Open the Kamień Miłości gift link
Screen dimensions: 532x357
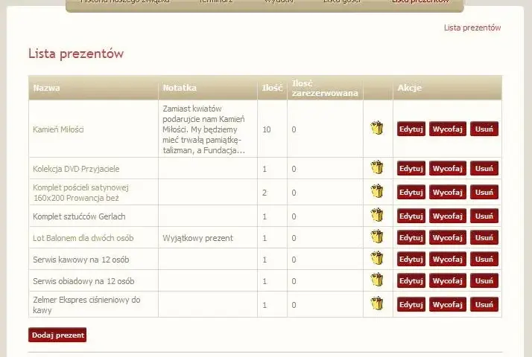58,129
